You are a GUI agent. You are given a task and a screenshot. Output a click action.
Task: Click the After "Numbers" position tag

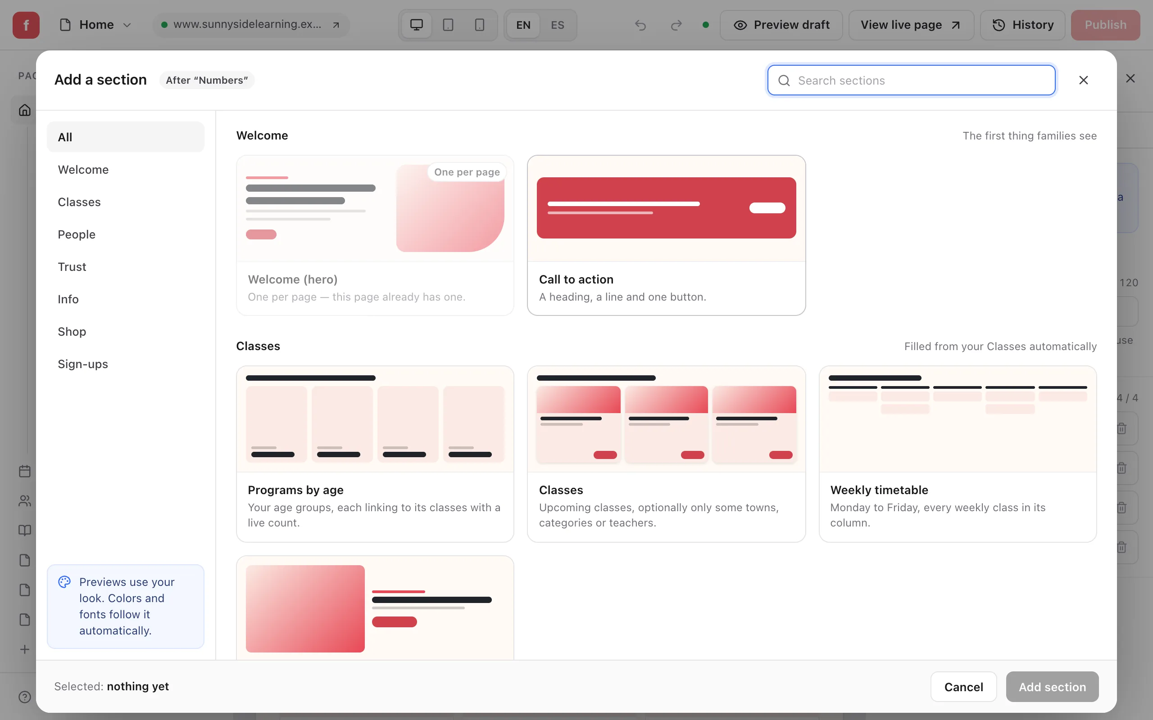[207, 80]
